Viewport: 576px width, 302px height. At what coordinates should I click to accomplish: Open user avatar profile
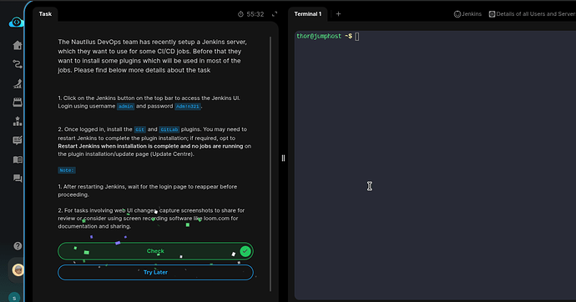(x=18, y=270)
